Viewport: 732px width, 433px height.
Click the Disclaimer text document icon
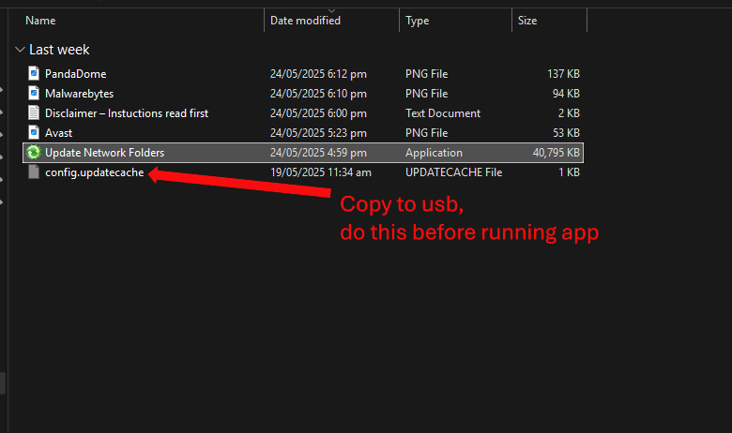(x=34, y=112)
